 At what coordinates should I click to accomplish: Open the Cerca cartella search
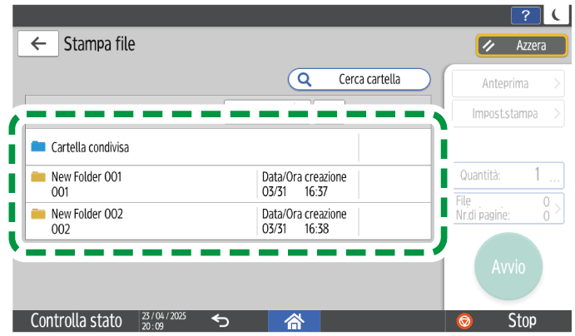point(359,79)
